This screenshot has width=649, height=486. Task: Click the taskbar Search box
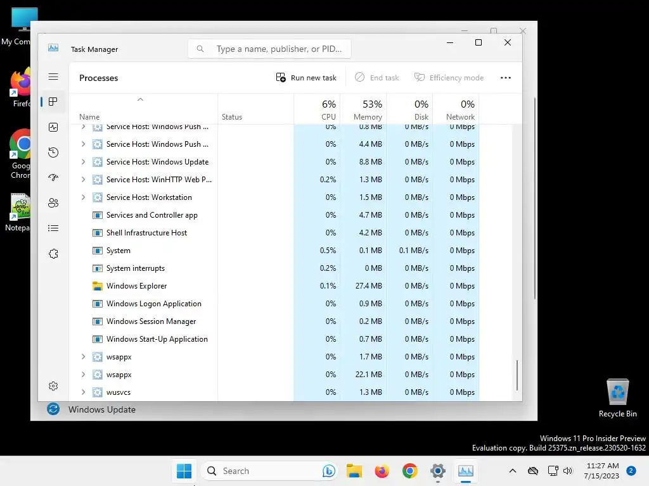(x=269, y=471)
